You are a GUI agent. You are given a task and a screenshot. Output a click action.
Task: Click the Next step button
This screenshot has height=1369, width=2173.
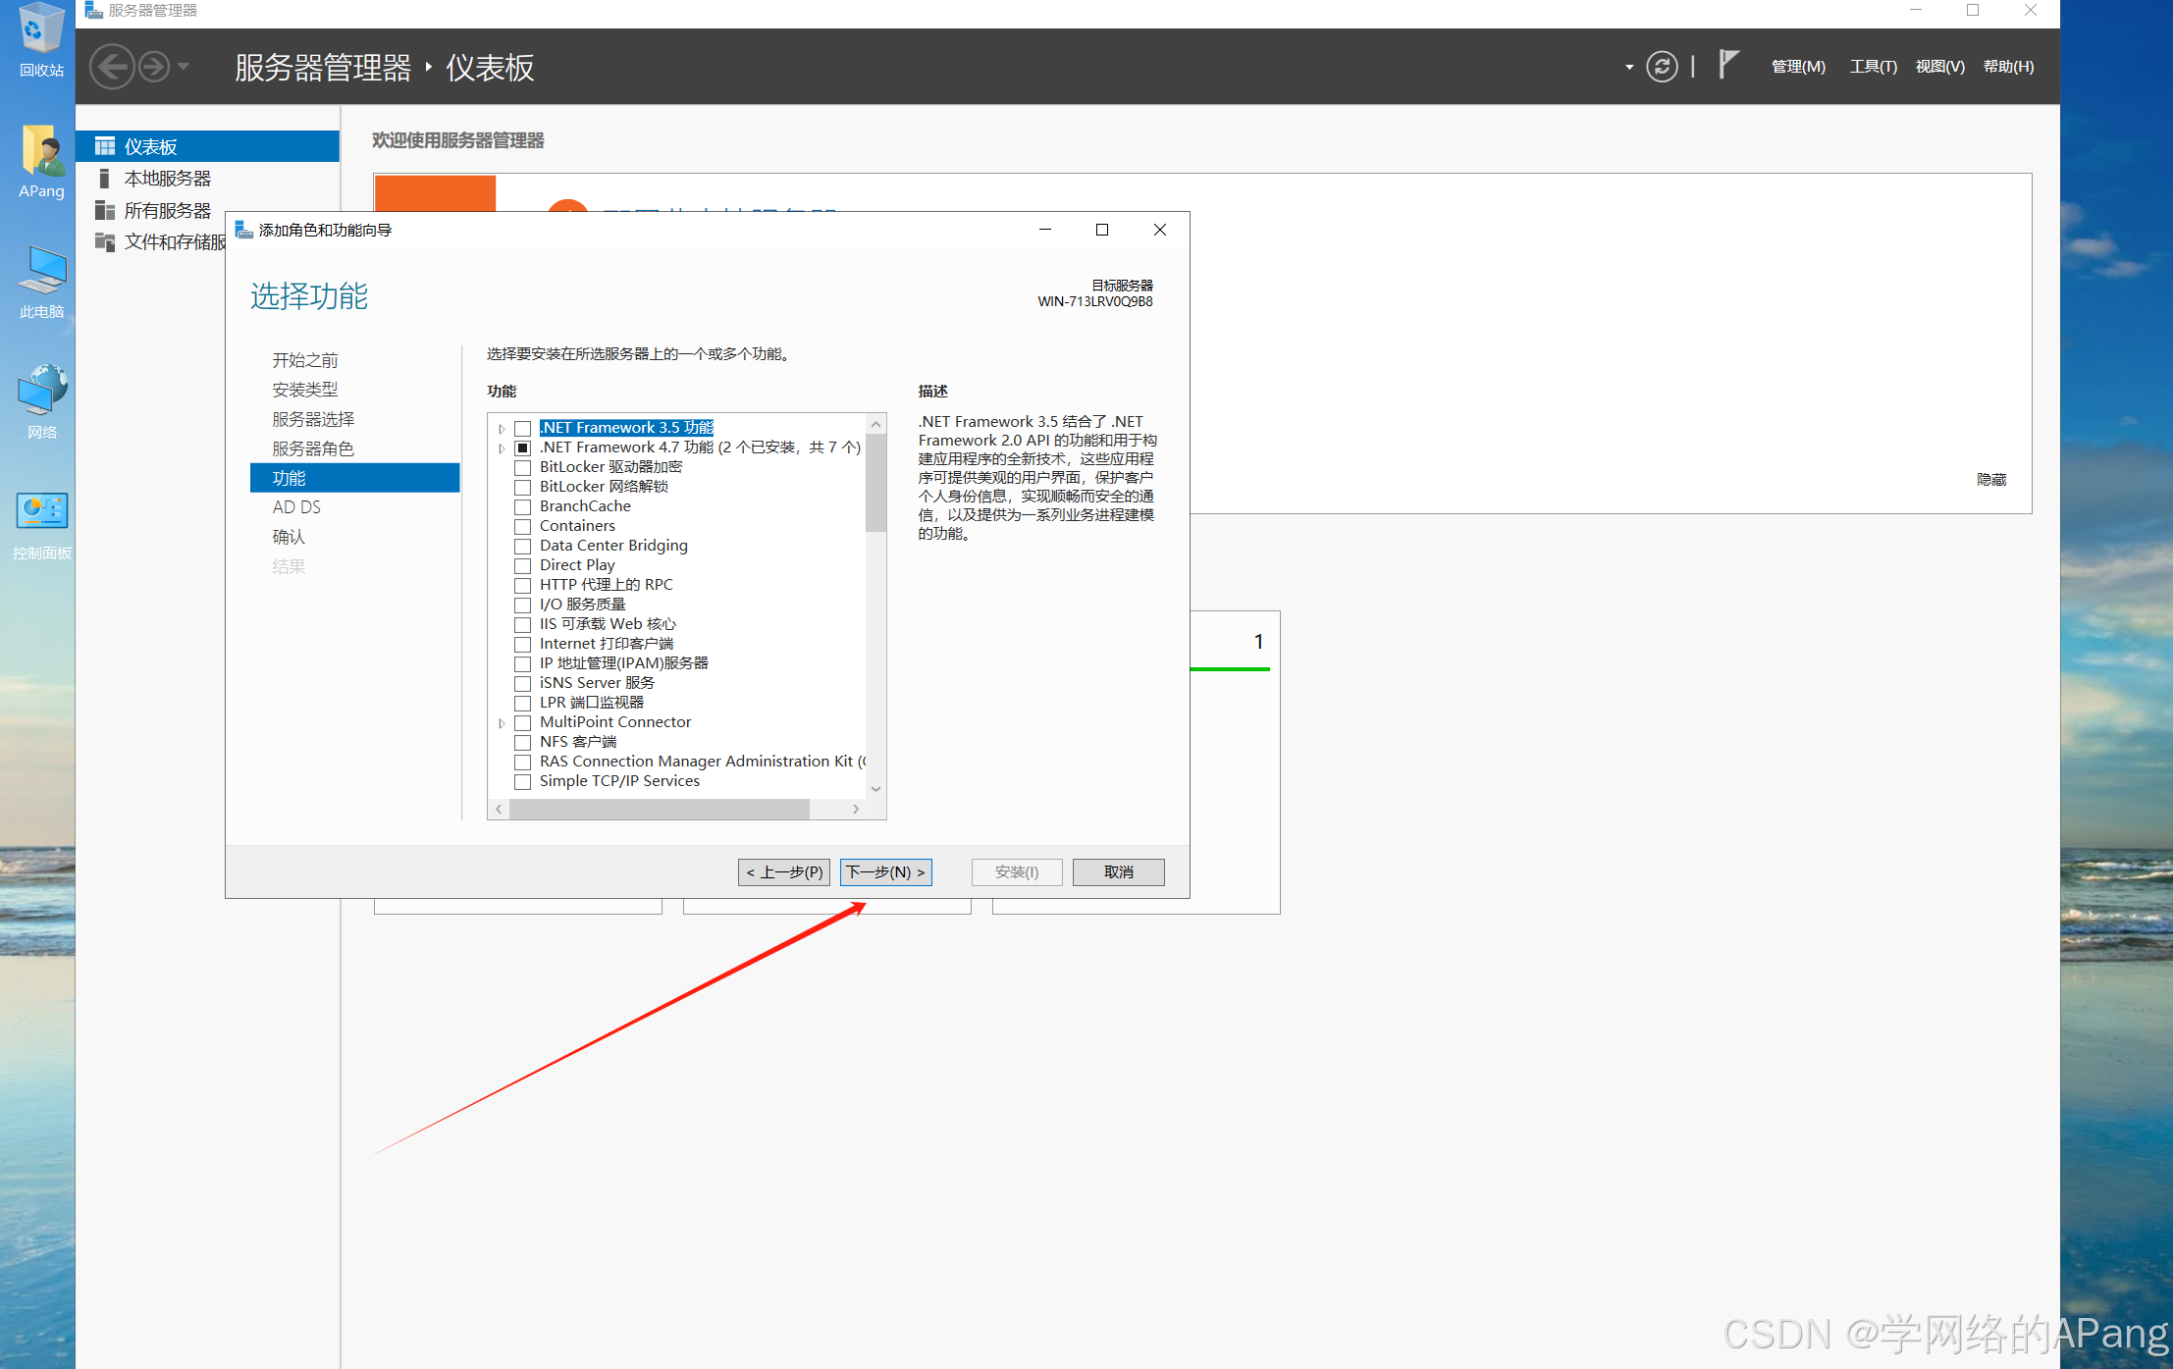885,872
